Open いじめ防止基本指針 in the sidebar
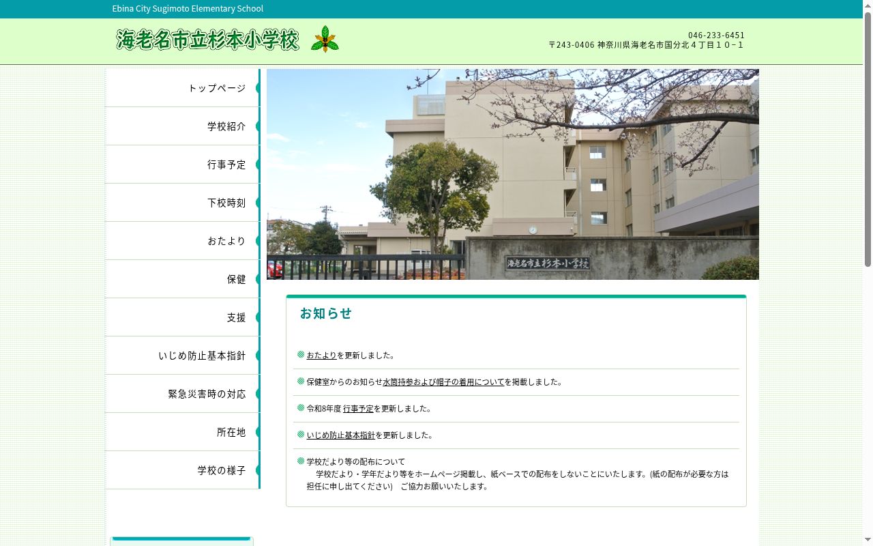Screen dimensions: 873x546 point(183,356)
